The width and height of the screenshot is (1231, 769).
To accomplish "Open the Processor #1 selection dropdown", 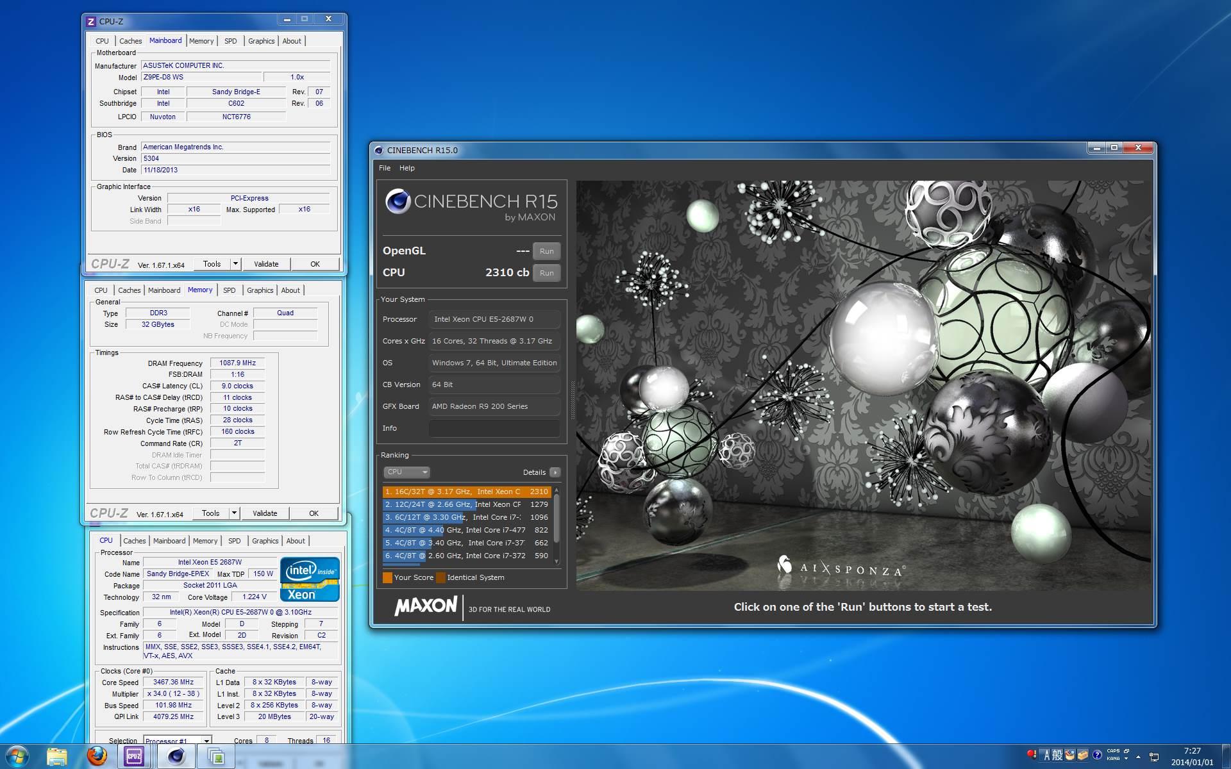I will tap(178, 740).
